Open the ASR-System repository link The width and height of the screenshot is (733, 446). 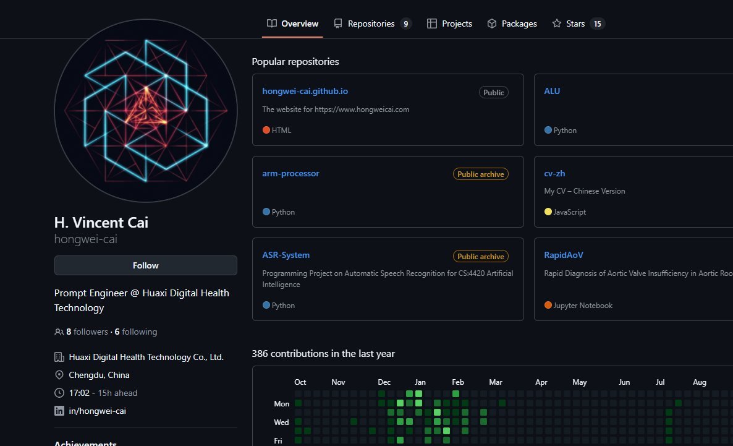coord(286,255)
